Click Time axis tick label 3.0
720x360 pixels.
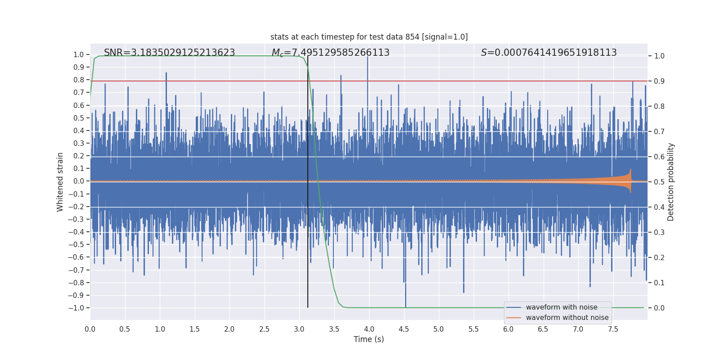(299, 329)
